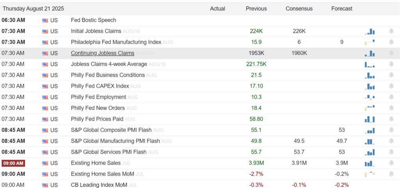Viewport: 400px width, 188px height.
Task: Click the US flag beside Fed Bostic Speech
Action: pyautogui.click(x=45, y=20)
